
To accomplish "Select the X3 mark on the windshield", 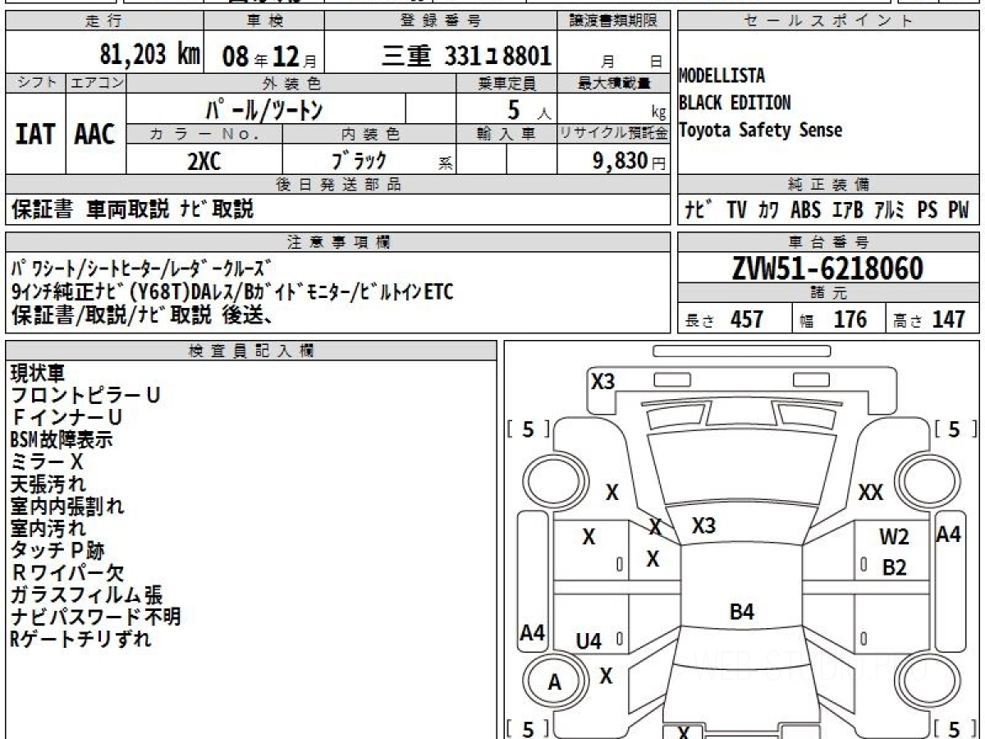I will click(703, 526).
